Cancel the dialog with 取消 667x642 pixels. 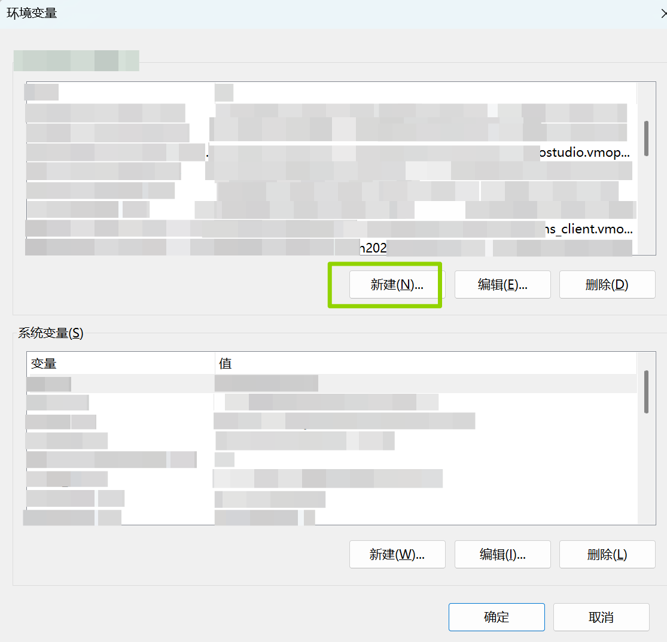coord(601,617)
